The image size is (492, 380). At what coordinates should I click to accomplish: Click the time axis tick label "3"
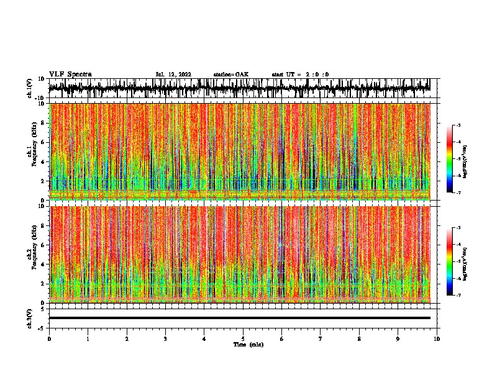click(x=165, y=339)
